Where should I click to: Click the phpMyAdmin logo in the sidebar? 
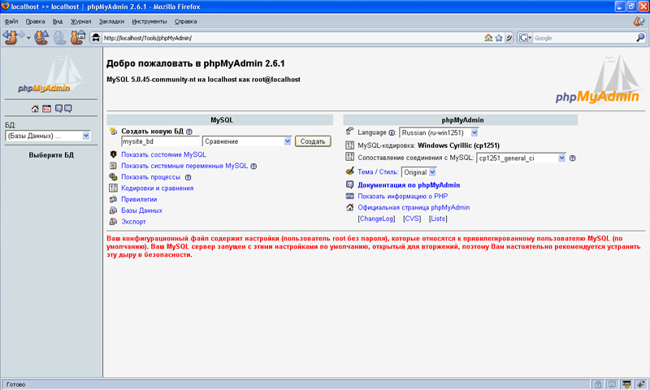51,75
